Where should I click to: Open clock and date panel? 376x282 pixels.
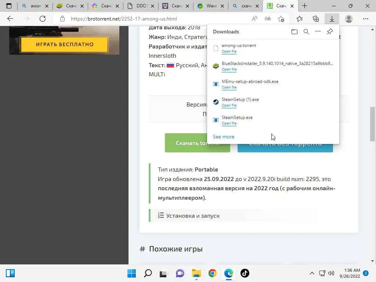click(x=350, y=273)
